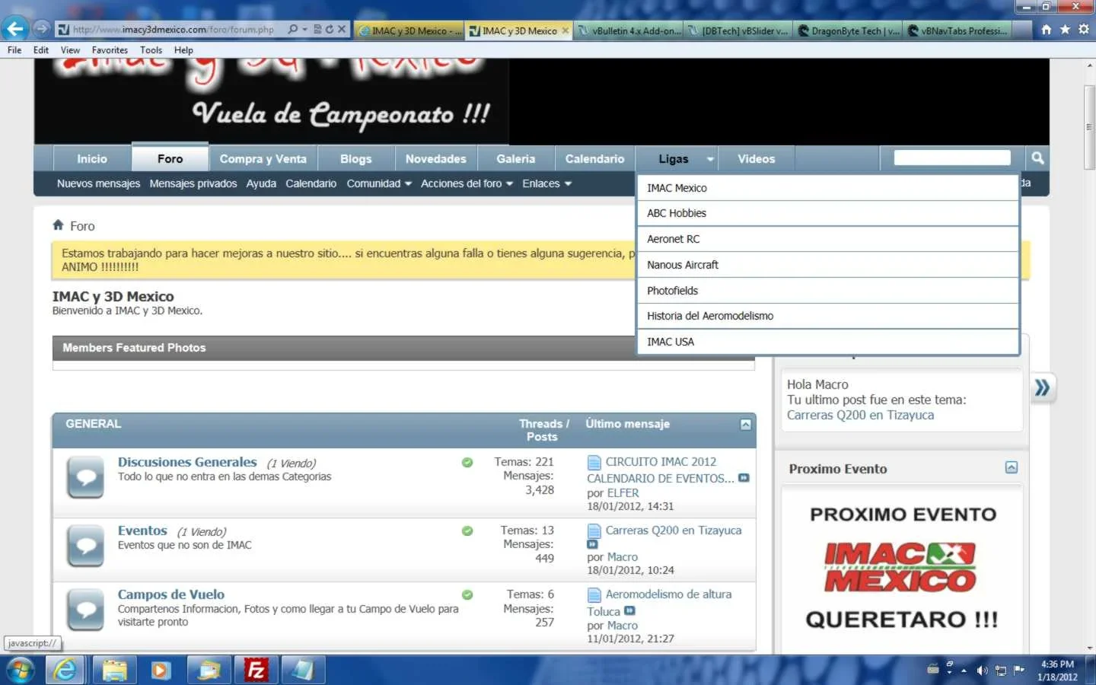The width and height of the screenshot is (1096, 685).
Task: Click the vertical page scrollbar thumb
Action: click(1089, 127)
